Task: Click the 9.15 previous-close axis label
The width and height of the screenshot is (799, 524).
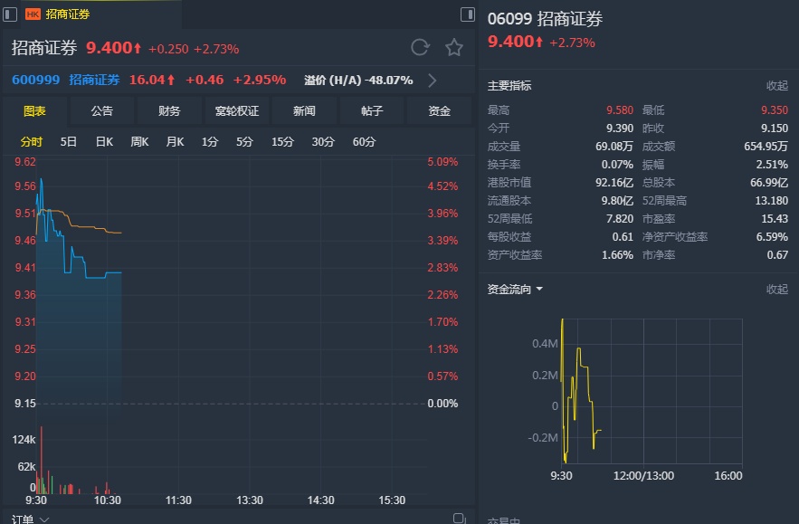Action: pyautogui.click(x=25, y=404)
